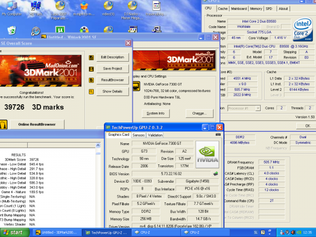Click GPU name field NVIDIA GeForce 7300 GT
The height and width of the screenshot is (237, 316).
(x=162, y=144)
